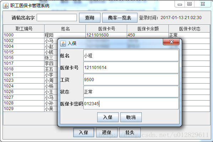Close the 职工医保卡管理系统 main window
The height and width of the screenshot is (142, 213).
tap(203, 4)
